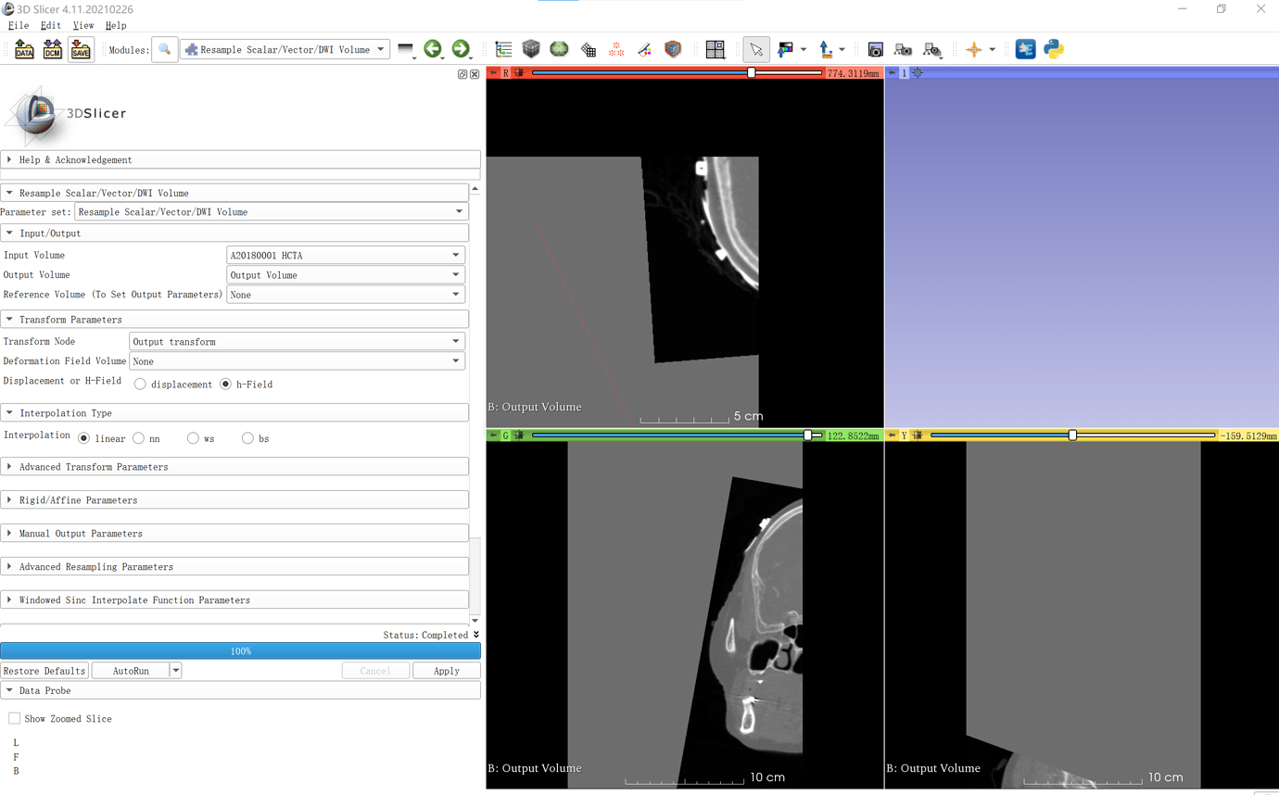Click the Restore Defaults button
Viewport: 1279px width, 795px height.
coord(44,671)
